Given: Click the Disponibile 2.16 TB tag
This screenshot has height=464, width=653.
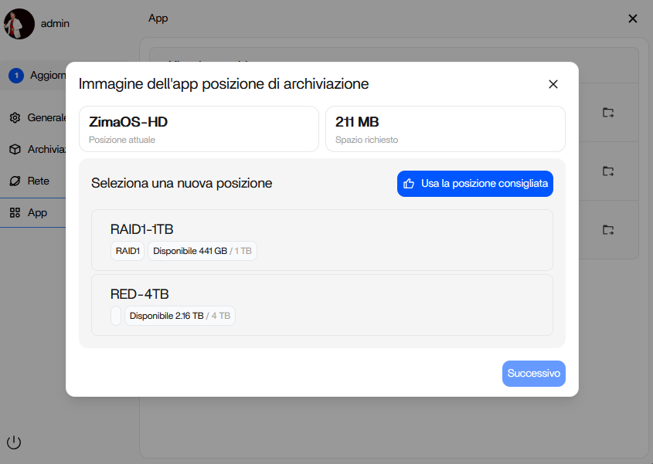Looking at the screenshot, I should point(179,316).
